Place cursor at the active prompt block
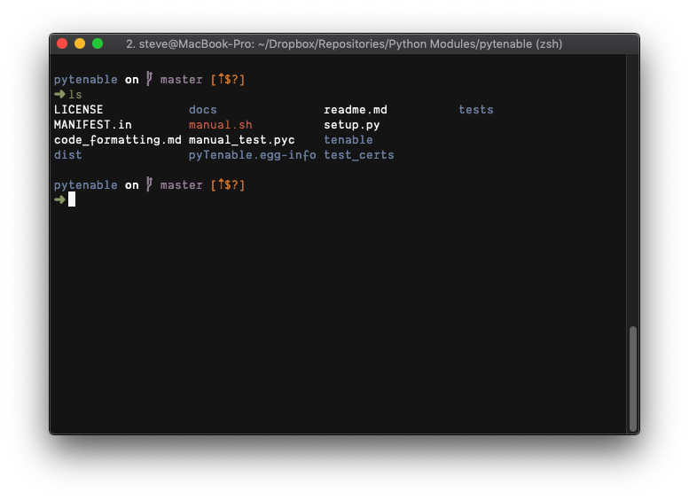This screenshot has width=689, height=500. coord(72,199)
